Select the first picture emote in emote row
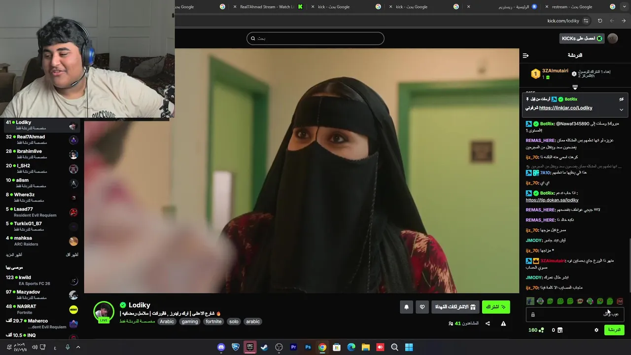 pyautogui.click(x=530, y=301)
